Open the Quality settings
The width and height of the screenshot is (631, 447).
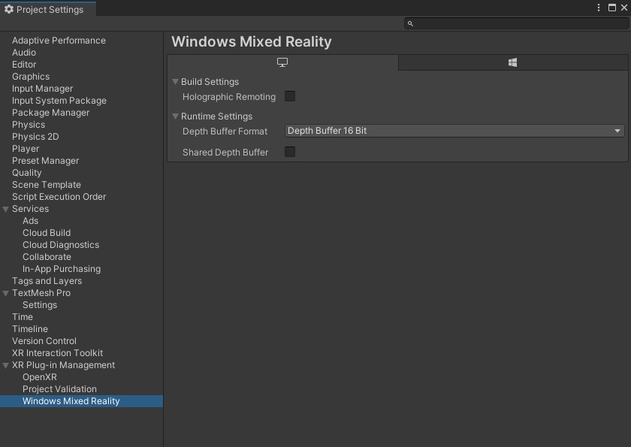(26, 173)
